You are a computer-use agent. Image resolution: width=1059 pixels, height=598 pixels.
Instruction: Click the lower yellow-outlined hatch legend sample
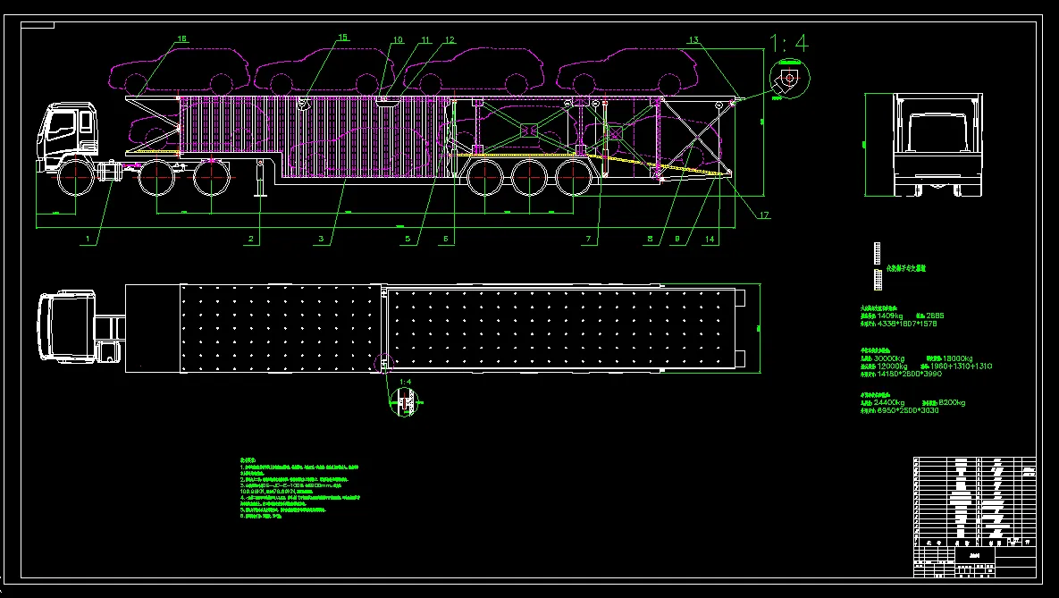pos(878,280)
